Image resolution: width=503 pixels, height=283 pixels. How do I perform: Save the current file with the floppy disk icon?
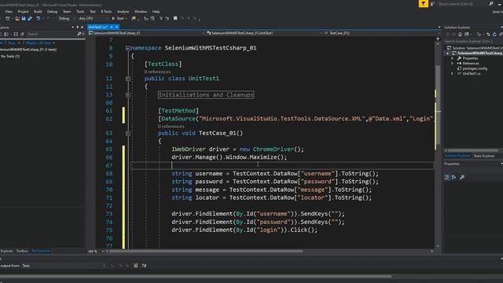24,19
